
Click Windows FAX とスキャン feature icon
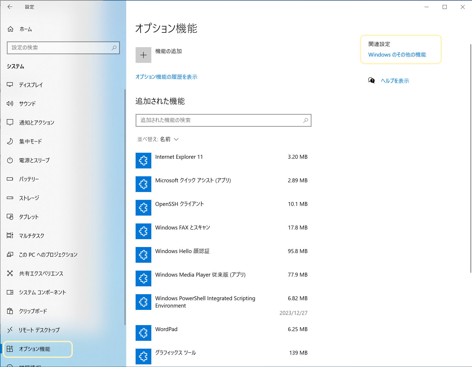[143, 231]
